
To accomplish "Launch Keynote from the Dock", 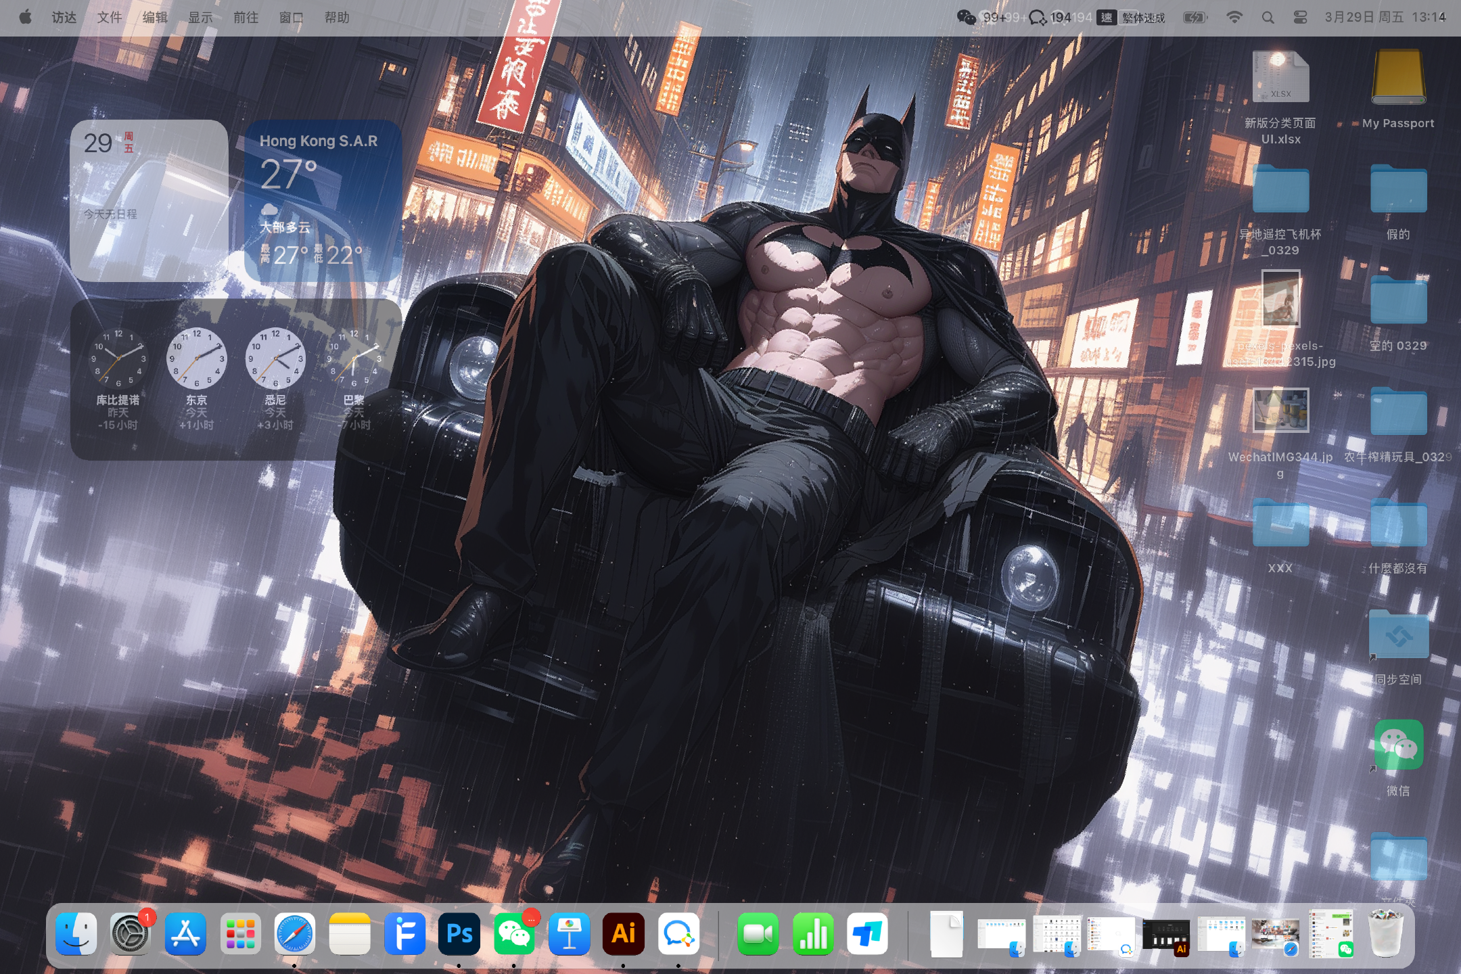I will tap(569, 934).
